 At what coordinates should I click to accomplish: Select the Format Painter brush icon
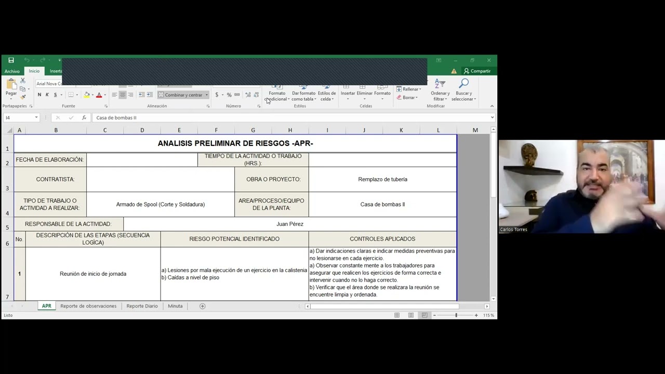(22, 97)
